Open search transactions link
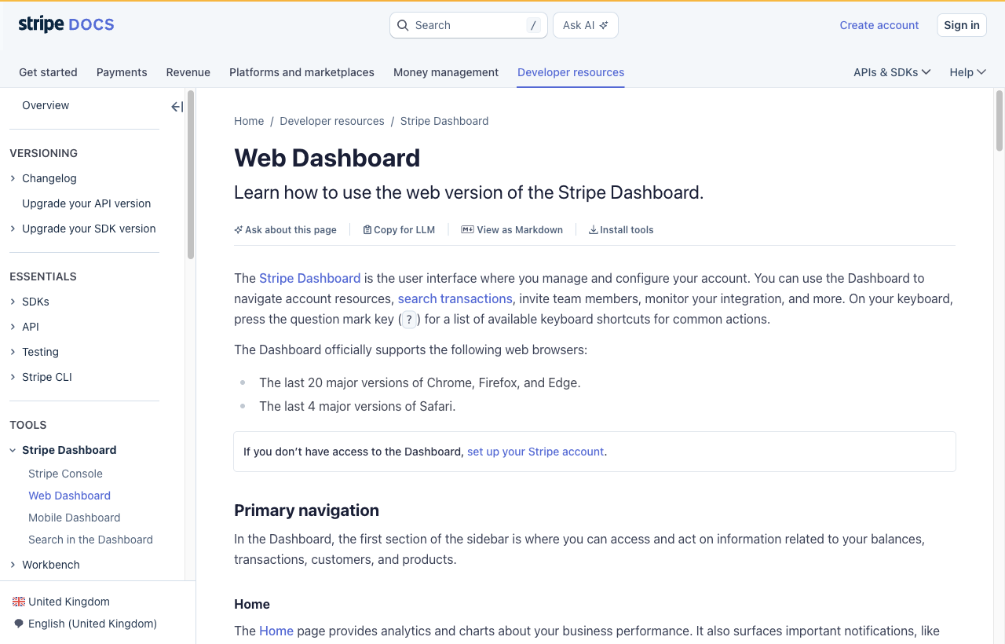This screenshot has height=644, width=1005. click(x=455, y=298)
